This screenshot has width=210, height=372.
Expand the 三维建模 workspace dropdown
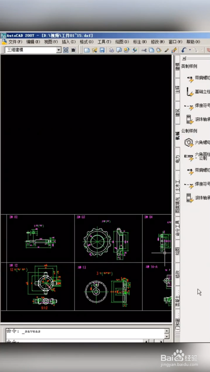click(59, 50)
